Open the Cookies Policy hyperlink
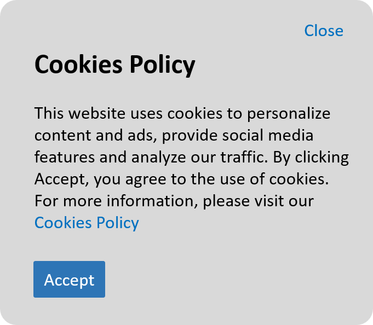The height and width of the screenshot is (325, 373). 87,223
